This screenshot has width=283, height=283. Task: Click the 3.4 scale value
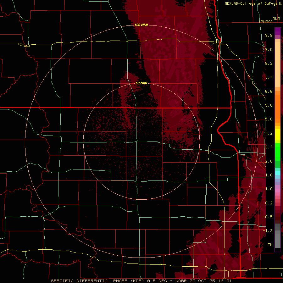pyautogui.click(x=269, y=147)
